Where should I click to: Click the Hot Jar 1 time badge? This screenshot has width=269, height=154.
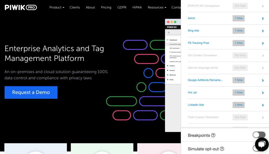tap(239, 92)
